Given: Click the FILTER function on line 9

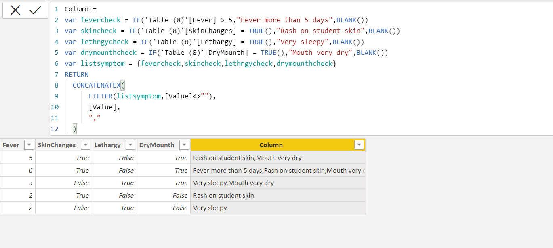Looking at the screenshot, I should point(101,96).
